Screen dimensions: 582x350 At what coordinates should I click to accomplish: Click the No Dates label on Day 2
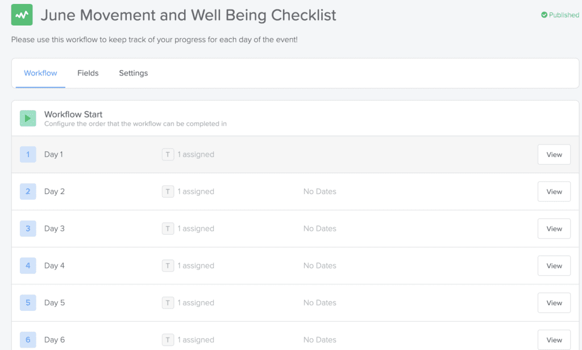[319, 191]
